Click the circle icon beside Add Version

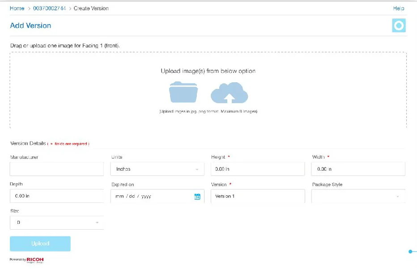click(399, 25)
